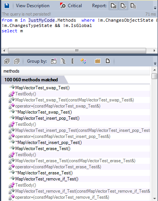The height and width of the screenshot is (201, 158).
Task: Group results by namespace tree icon
Action: click(x=63, y=61)
